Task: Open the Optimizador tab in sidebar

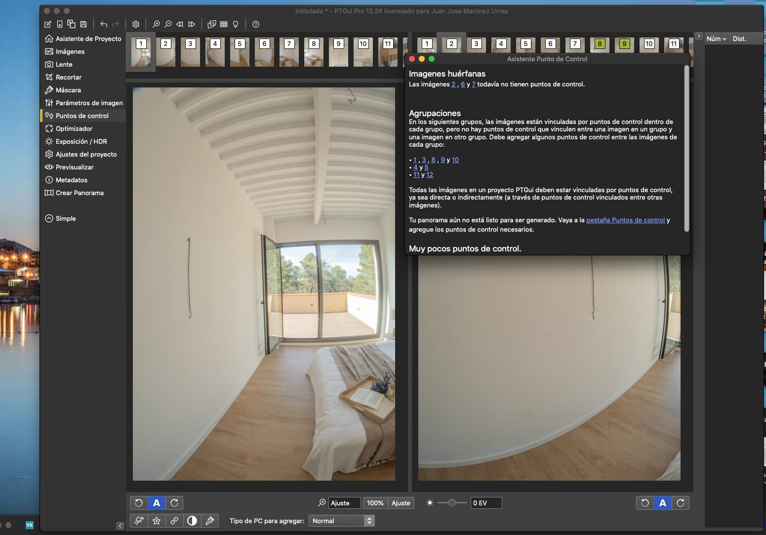Action: coord(74,128)
